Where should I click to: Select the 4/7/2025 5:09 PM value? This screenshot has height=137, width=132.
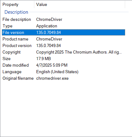pyautogui.click(x=52, y=65)
